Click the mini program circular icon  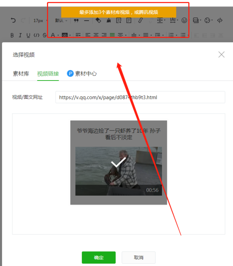[x=207, y=20]
